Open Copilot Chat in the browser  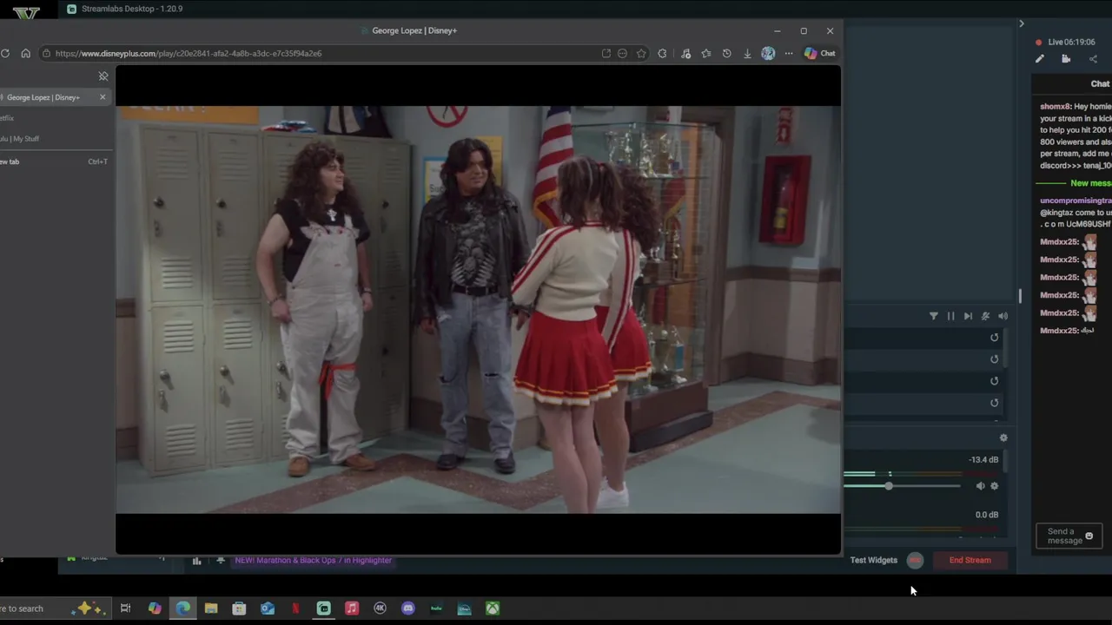coord(819,53)
